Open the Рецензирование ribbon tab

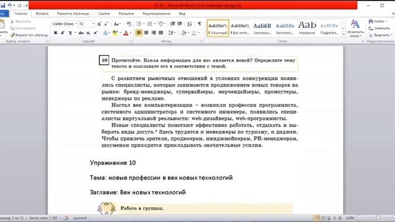coord(156,14)
